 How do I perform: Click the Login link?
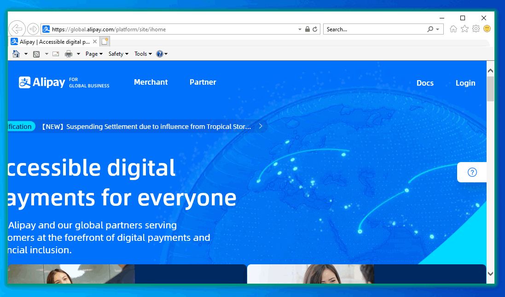[x=465, y=83]
